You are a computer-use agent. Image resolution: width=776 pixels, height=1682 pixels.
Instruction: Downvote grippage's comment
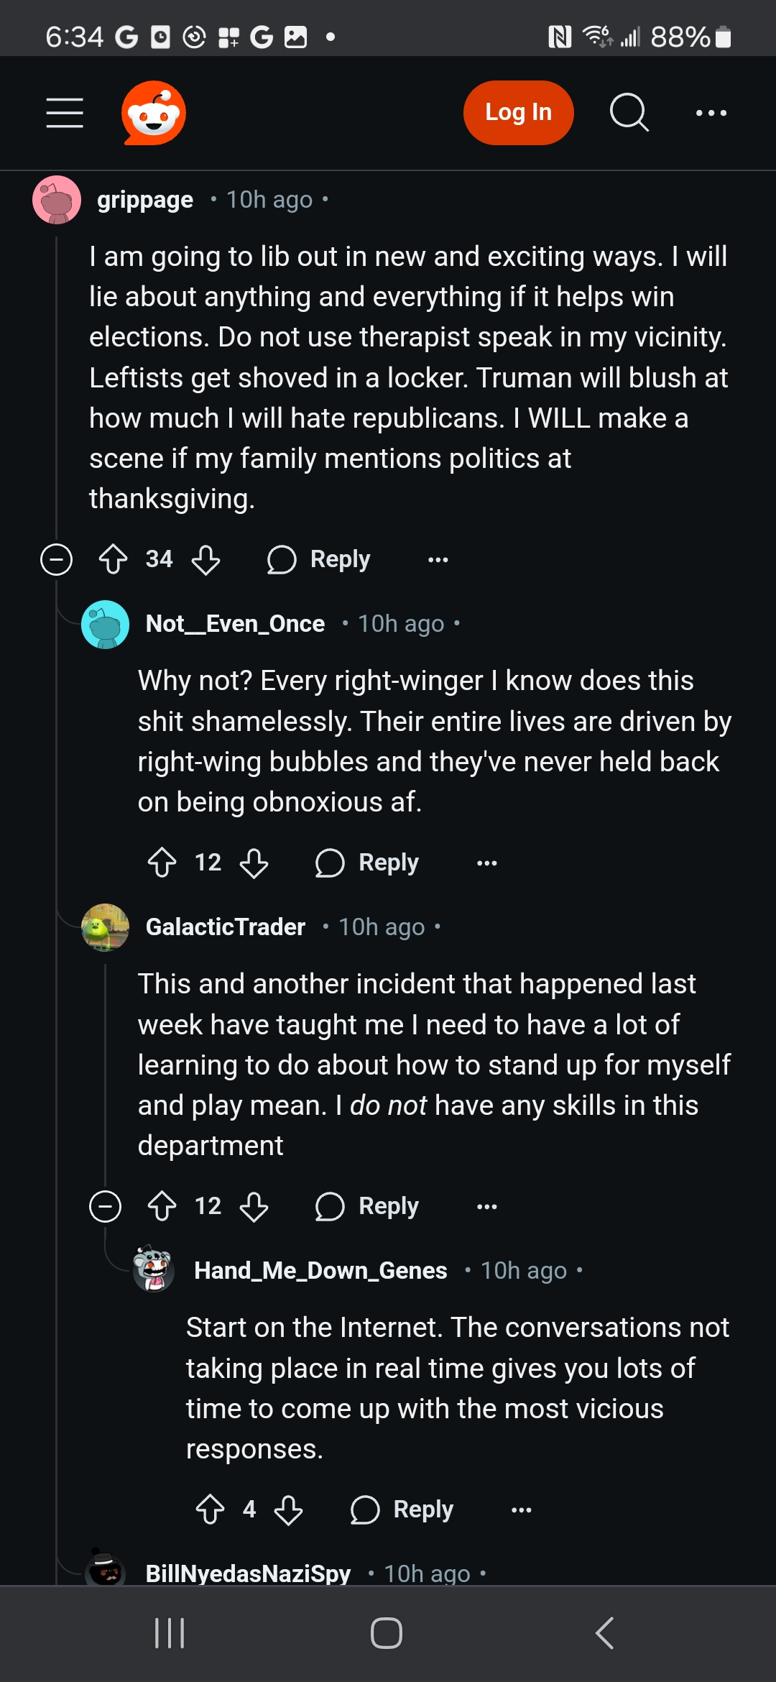pos(206,559)
